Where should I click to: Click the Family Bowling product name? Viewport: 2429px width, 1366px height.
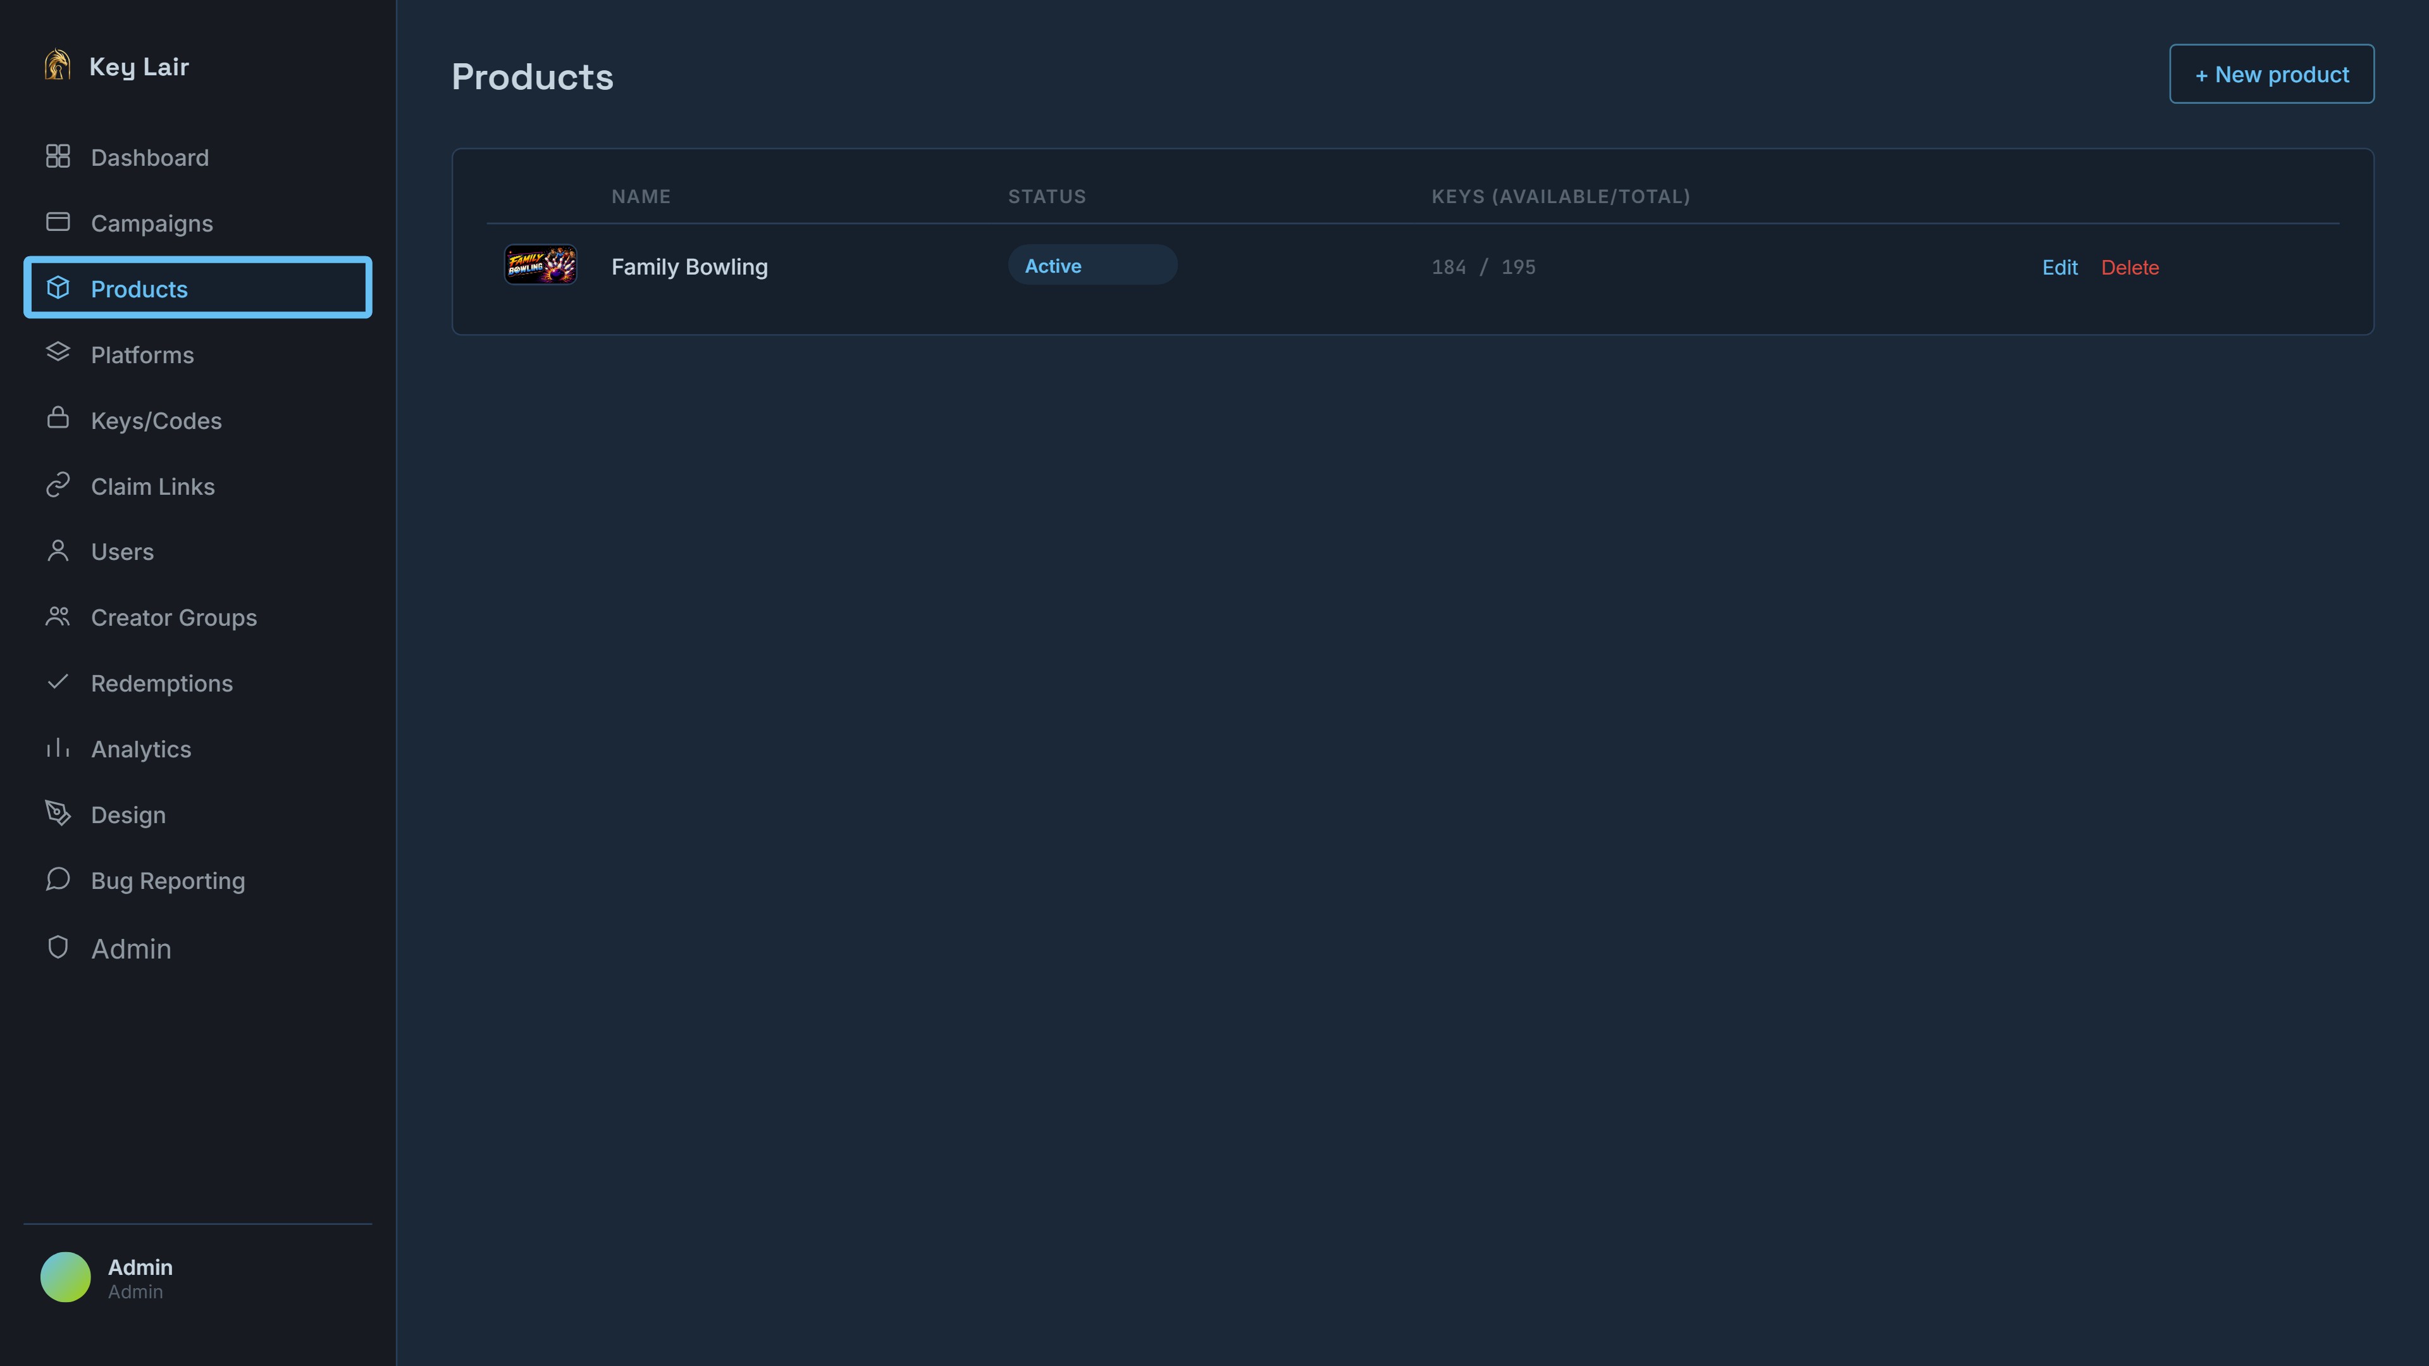[689, 267]
